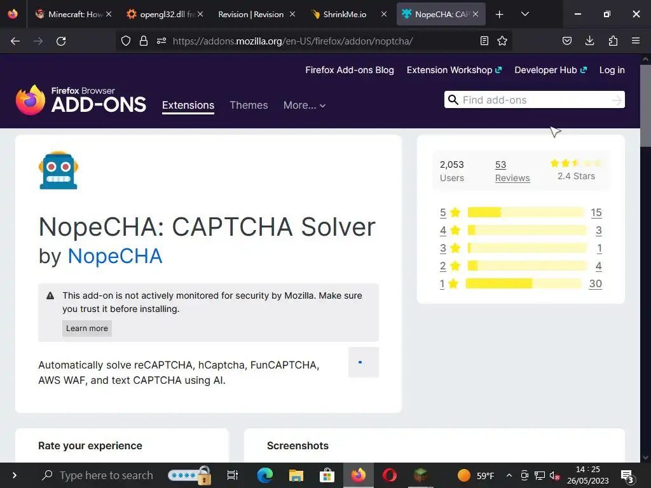Open the 53 Reviews link
651x488 pixels.
click(512, 172)
